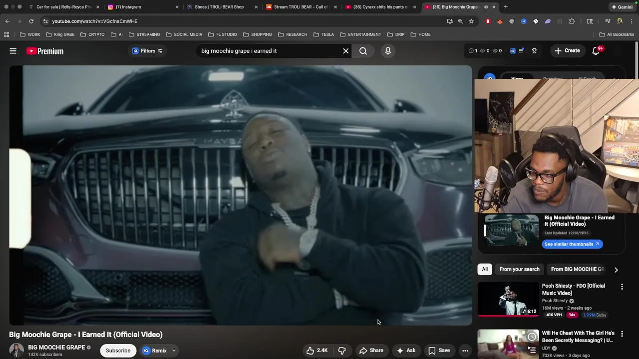Open the Chrome zoom magnifier icon
Screen dimensions: 639x359
(x=460, y=21)
